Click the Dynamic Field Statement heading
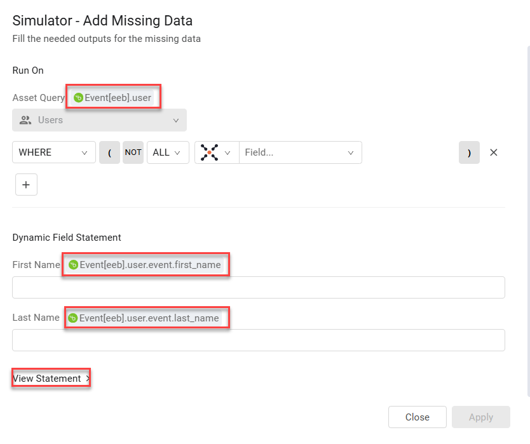Viewport: 530px width, 444px height. (67, 238)
